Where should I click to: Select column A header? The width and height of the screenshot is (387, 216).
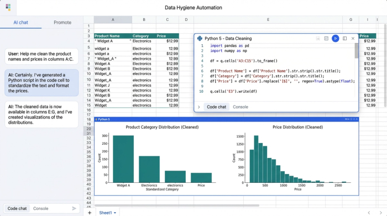tap(113, 20)
